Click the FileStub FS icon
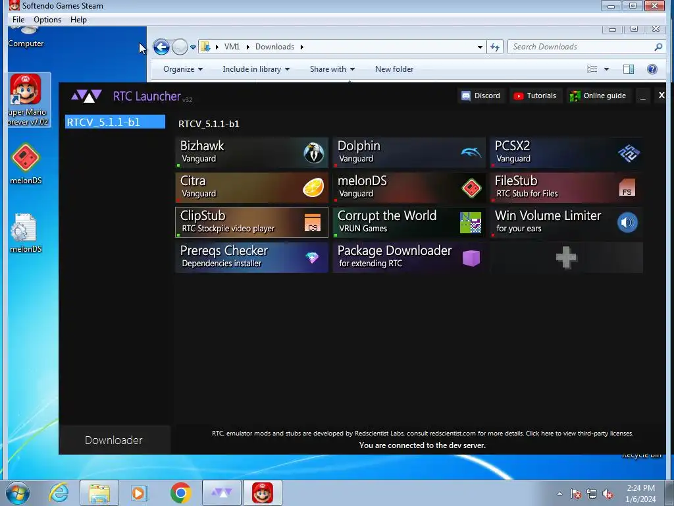Image resolution: width=674 pixels, height=506 pixels. 627,188
